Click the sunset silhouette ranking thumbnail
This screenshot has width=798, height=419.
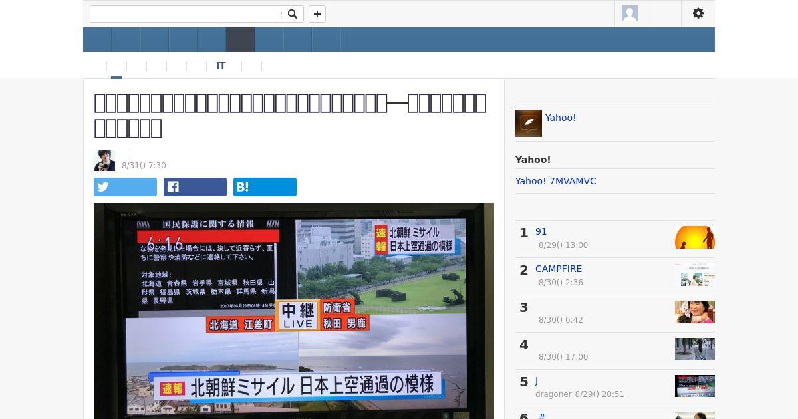pos(695,237)
